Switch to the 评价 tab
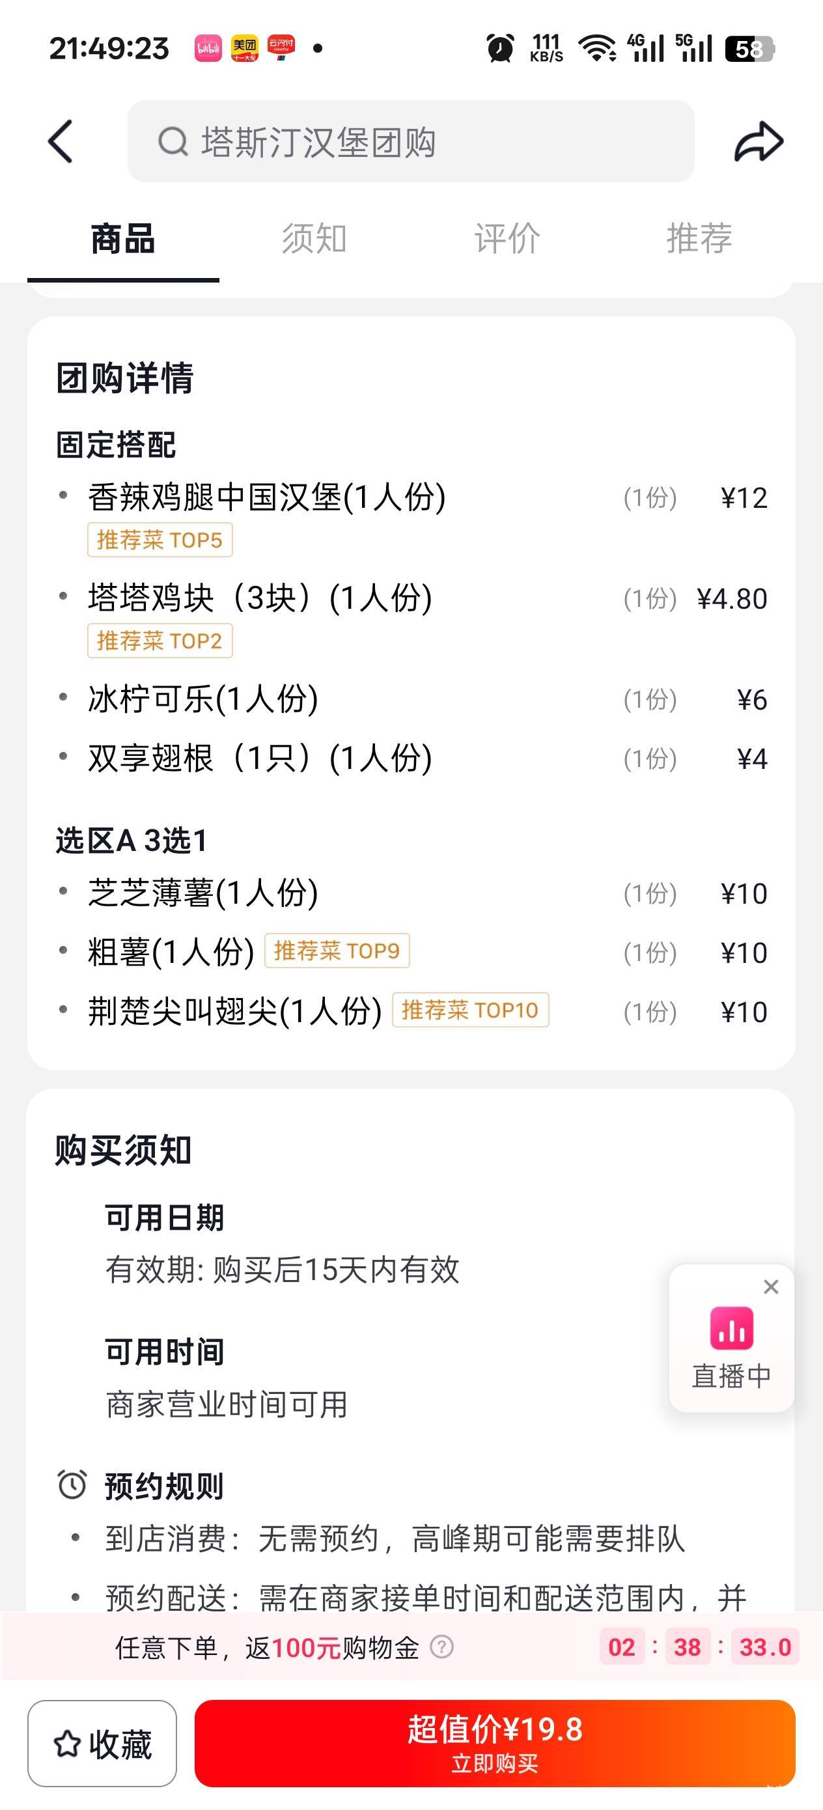This screenshot has height=1810, width=823. pyautogui.click(x=507, y=238)
